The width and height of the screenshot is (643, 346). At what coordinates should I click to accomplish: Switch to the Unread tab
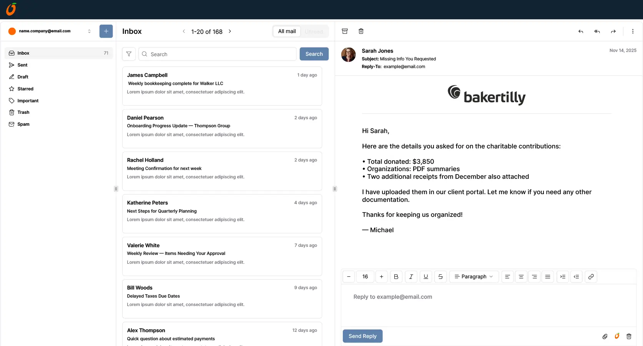(x=314, y=32)
